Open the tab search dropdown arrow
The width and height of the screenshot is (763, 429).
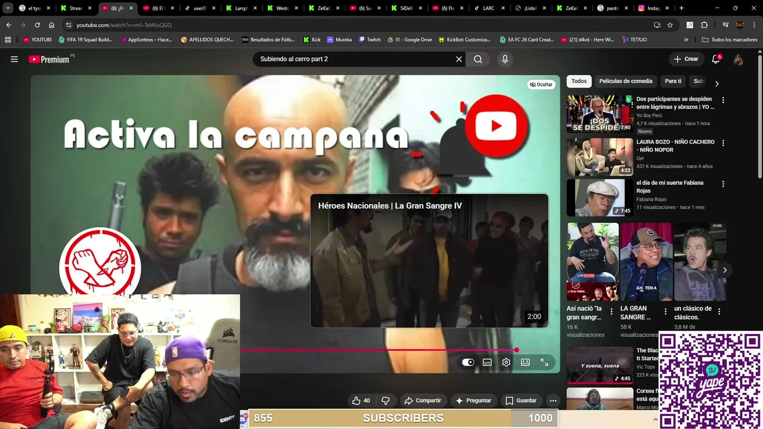coord(8,8)
